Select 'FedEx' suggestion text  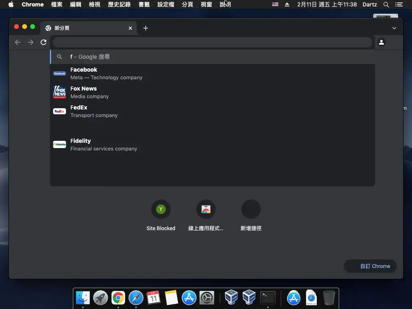coord(79,107)
